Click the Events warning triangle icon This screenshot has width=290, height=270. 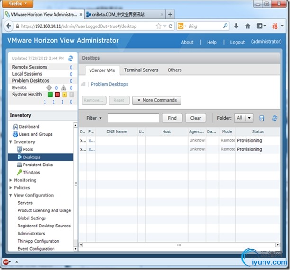coord(63,87)
